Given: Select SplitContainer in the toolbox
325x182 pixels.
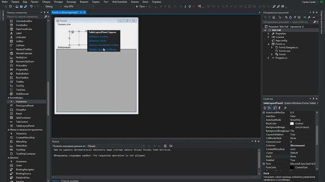Looking at the screenshot, I should (23, 118).
